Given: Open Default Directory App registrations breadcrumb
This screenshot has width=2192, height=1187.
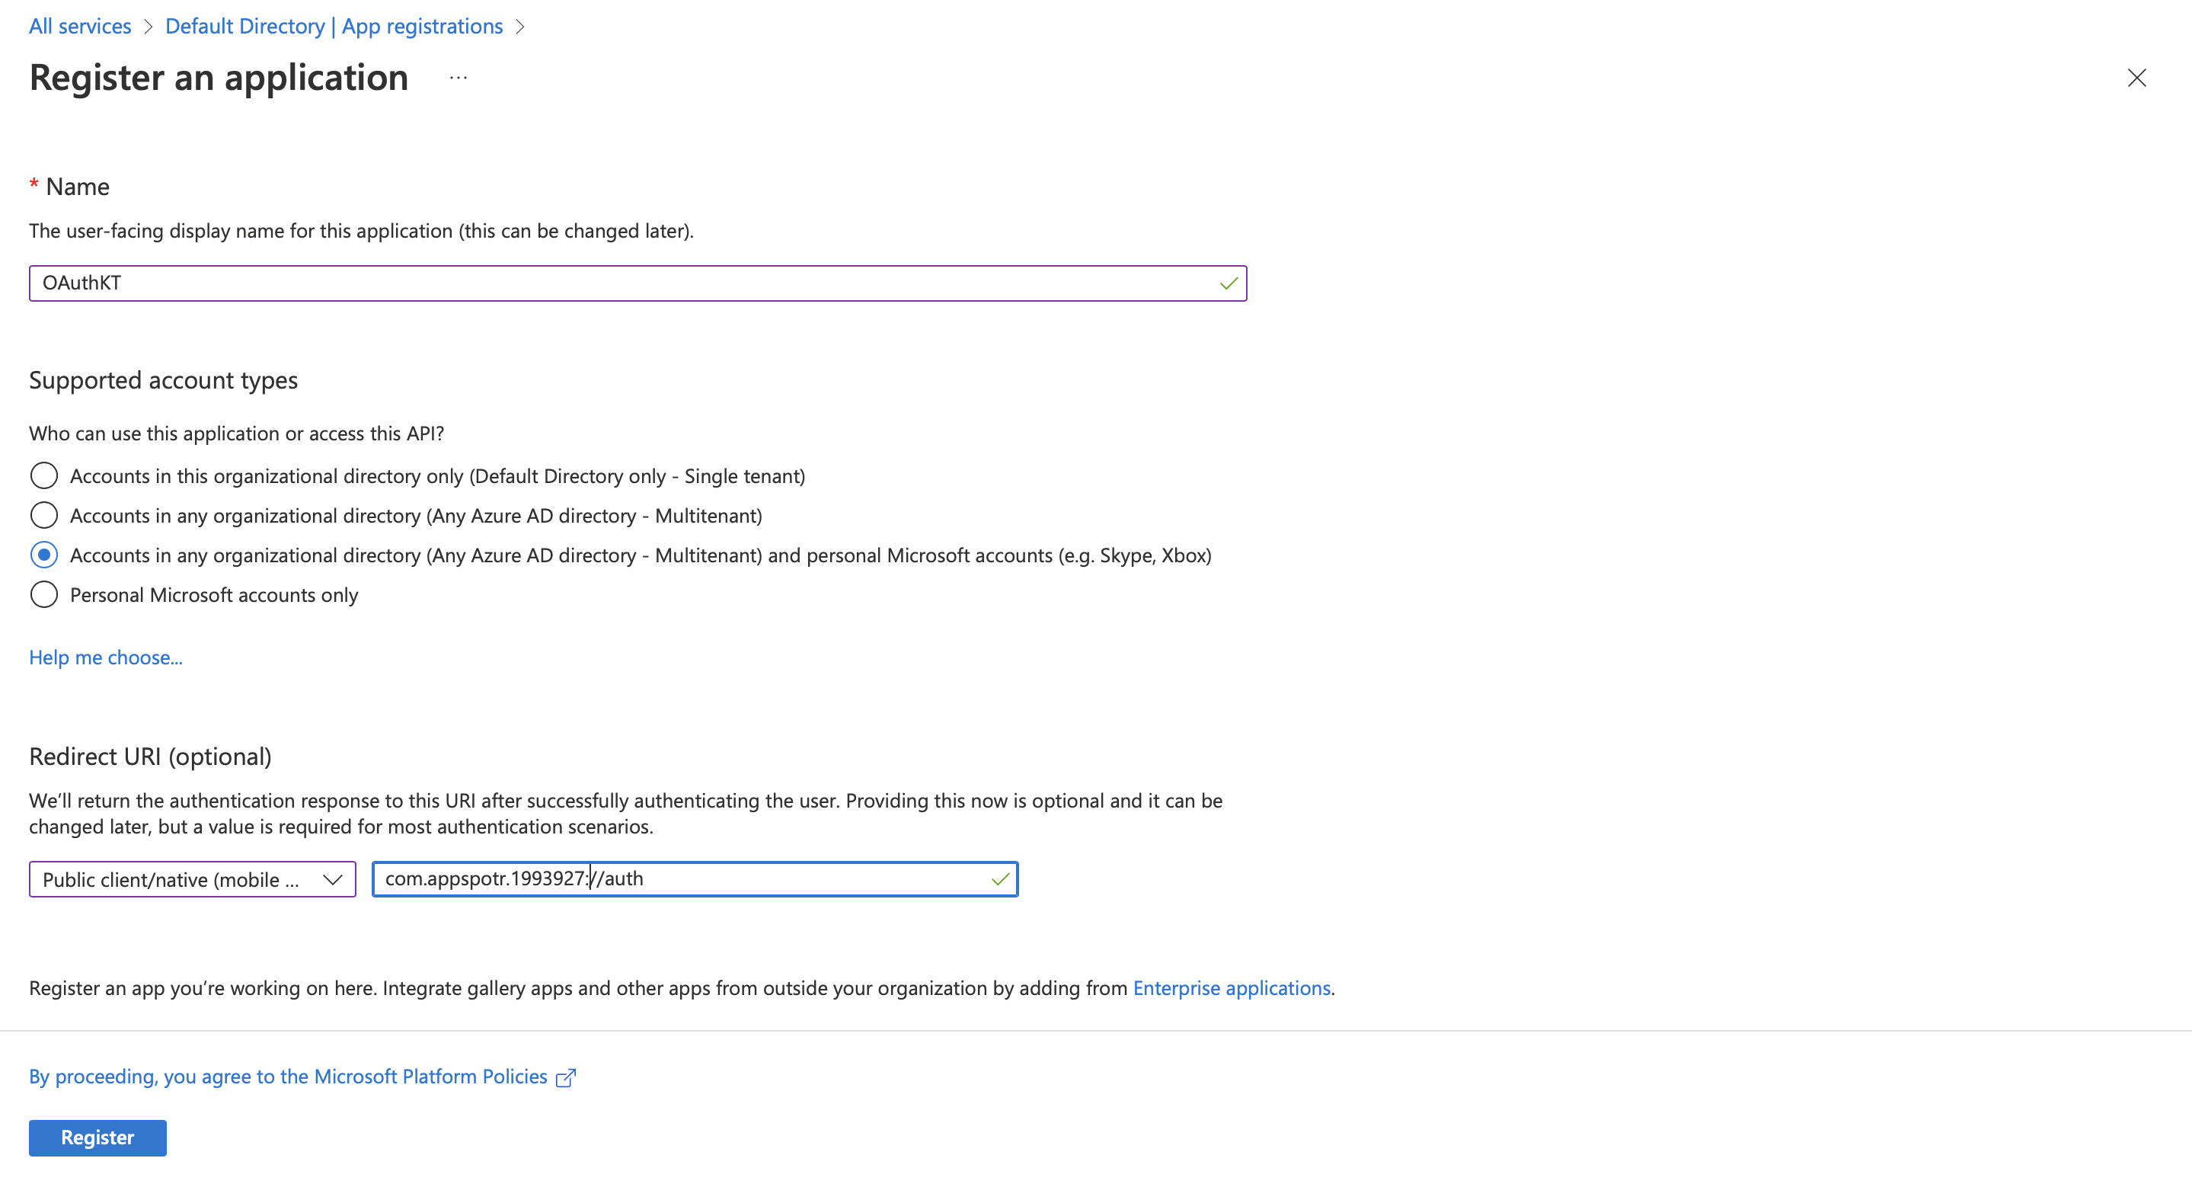Looking at the screenshot, I should (334, 27).
